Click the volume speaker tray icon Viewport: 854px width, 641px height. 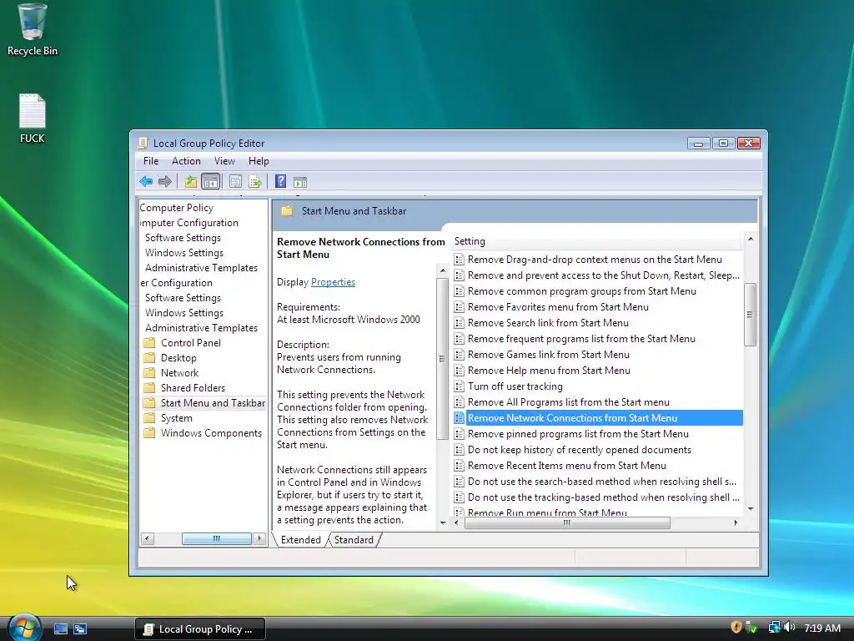[x=790, y=628]
